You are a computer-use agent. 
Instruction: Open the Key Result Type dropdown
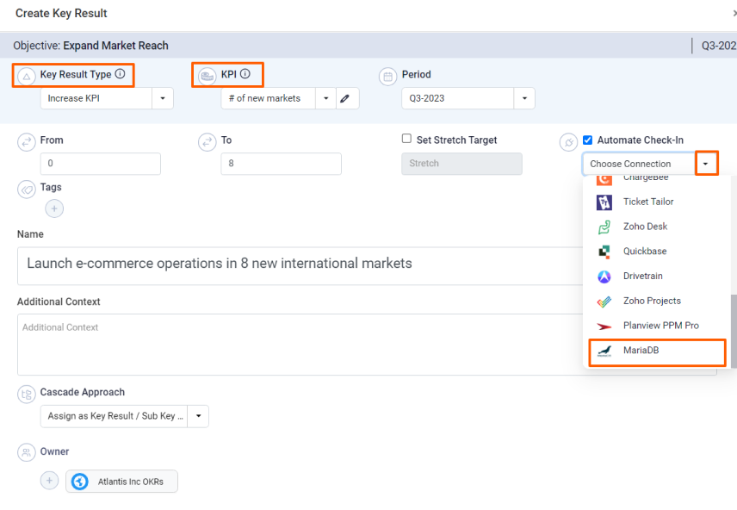tap(163, 98)
